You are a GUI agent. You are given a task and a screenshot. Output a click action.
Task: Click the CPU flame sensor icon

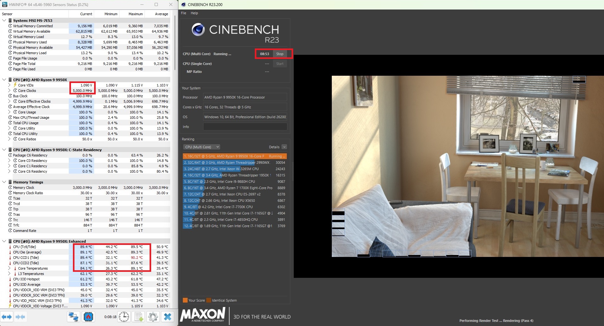[x=88, y=316]
